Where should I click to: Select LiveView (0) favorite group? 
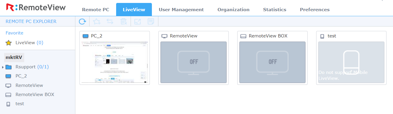pyautogui.click(x=30, y=43)
